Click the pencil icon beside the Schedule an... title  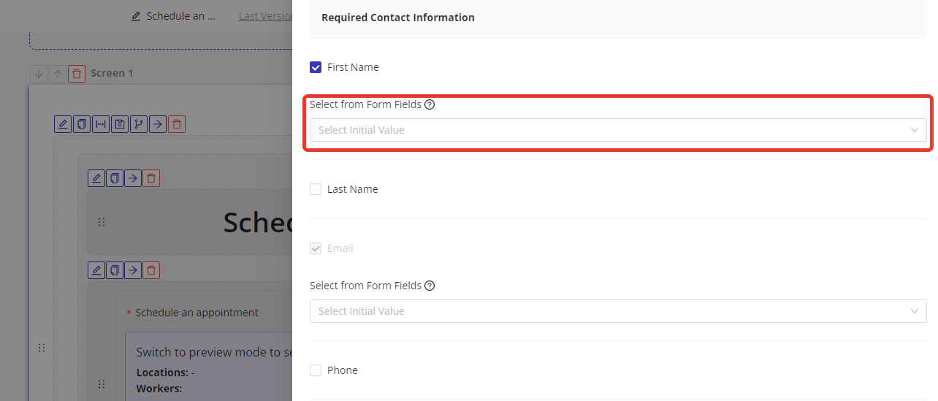click(x=136, y=16)
